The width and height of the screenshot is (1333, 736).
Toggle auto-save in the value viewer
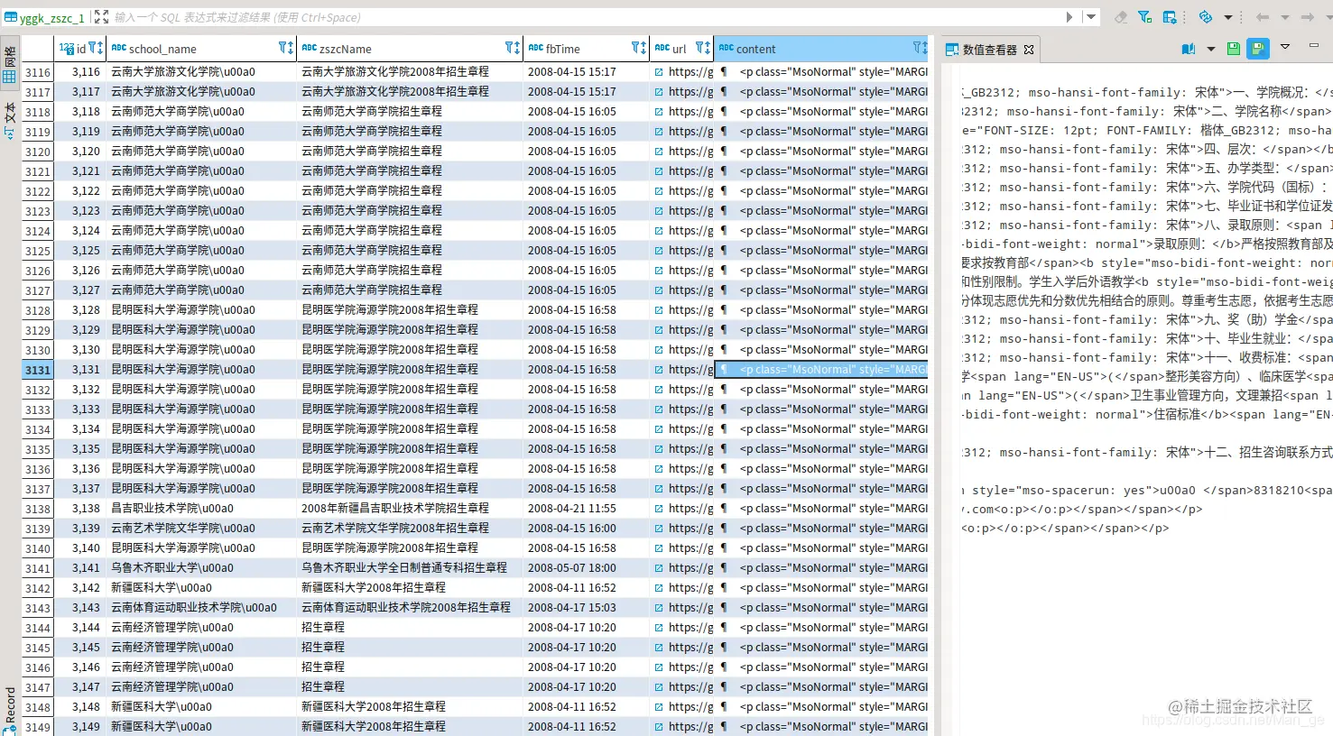point(1257,49)
